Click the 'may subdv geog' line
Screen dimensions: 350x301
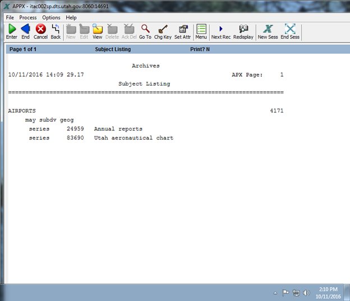pos(49,120)
